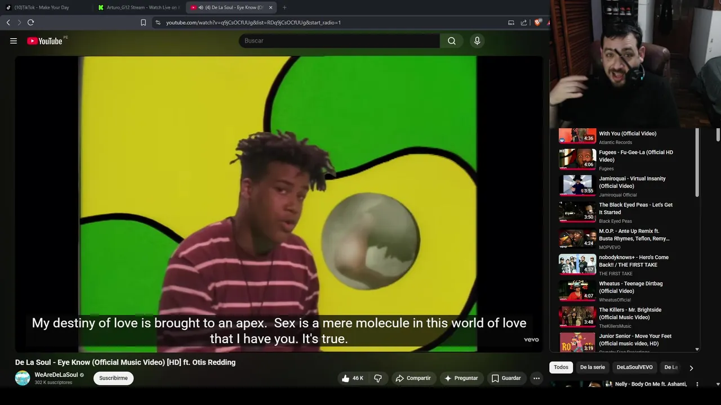Image resolution: width=721 pixels, height=405 pixels.
Task: Click the address bar URL
Action: (253, 22)
